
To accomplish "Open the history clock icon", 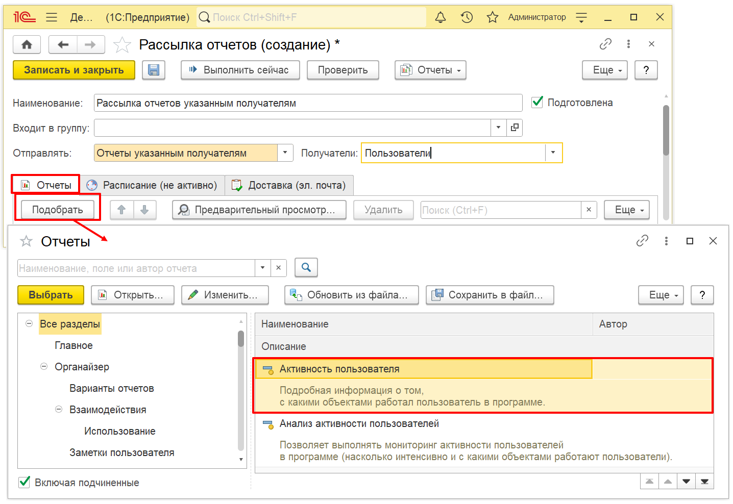I will pos(467,17).
